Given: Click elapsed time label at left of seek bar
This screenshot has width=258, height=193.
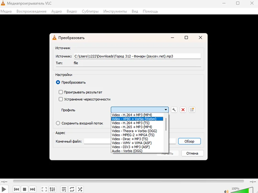Looking at the screenshot, I should pos(4,182).
